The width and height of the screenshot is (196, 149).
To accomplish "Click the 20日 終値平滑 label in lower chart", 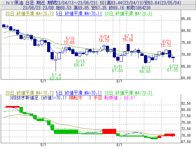I will point(30,93).
